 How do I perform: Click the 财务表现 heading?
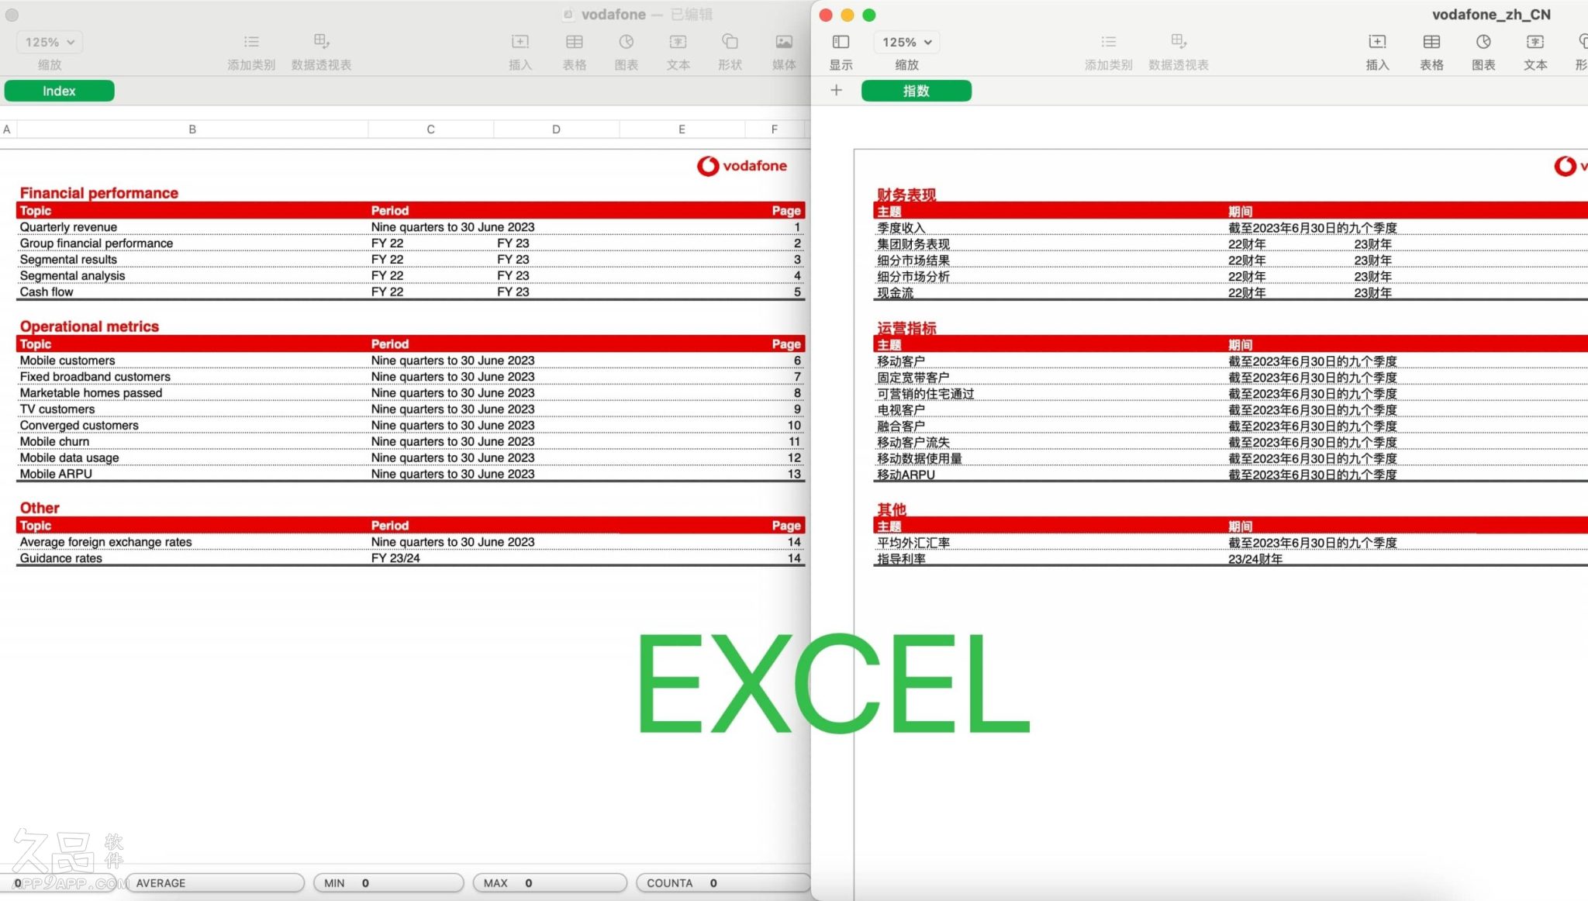click(906, 195)
